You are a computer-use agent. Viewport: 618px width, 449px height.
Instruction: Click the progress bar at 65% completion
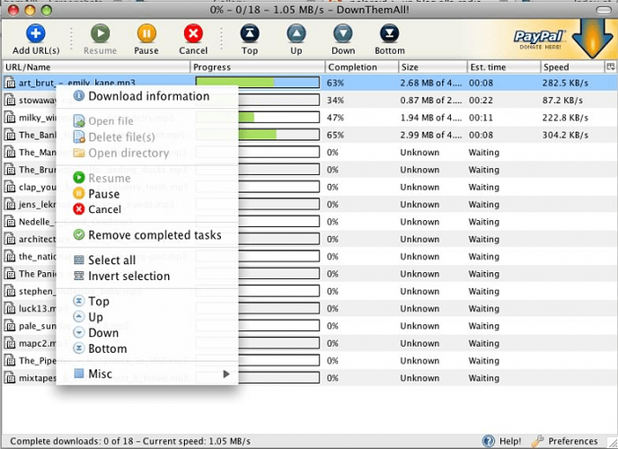[258, 135]
